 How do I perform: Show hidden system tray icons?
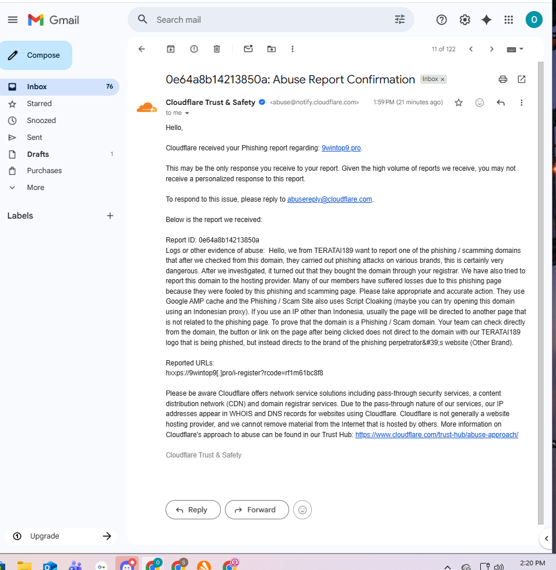tap(448, 567)
